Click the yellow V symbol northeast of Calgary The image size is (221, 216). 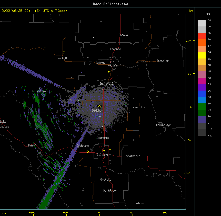[x=110, y=150]
